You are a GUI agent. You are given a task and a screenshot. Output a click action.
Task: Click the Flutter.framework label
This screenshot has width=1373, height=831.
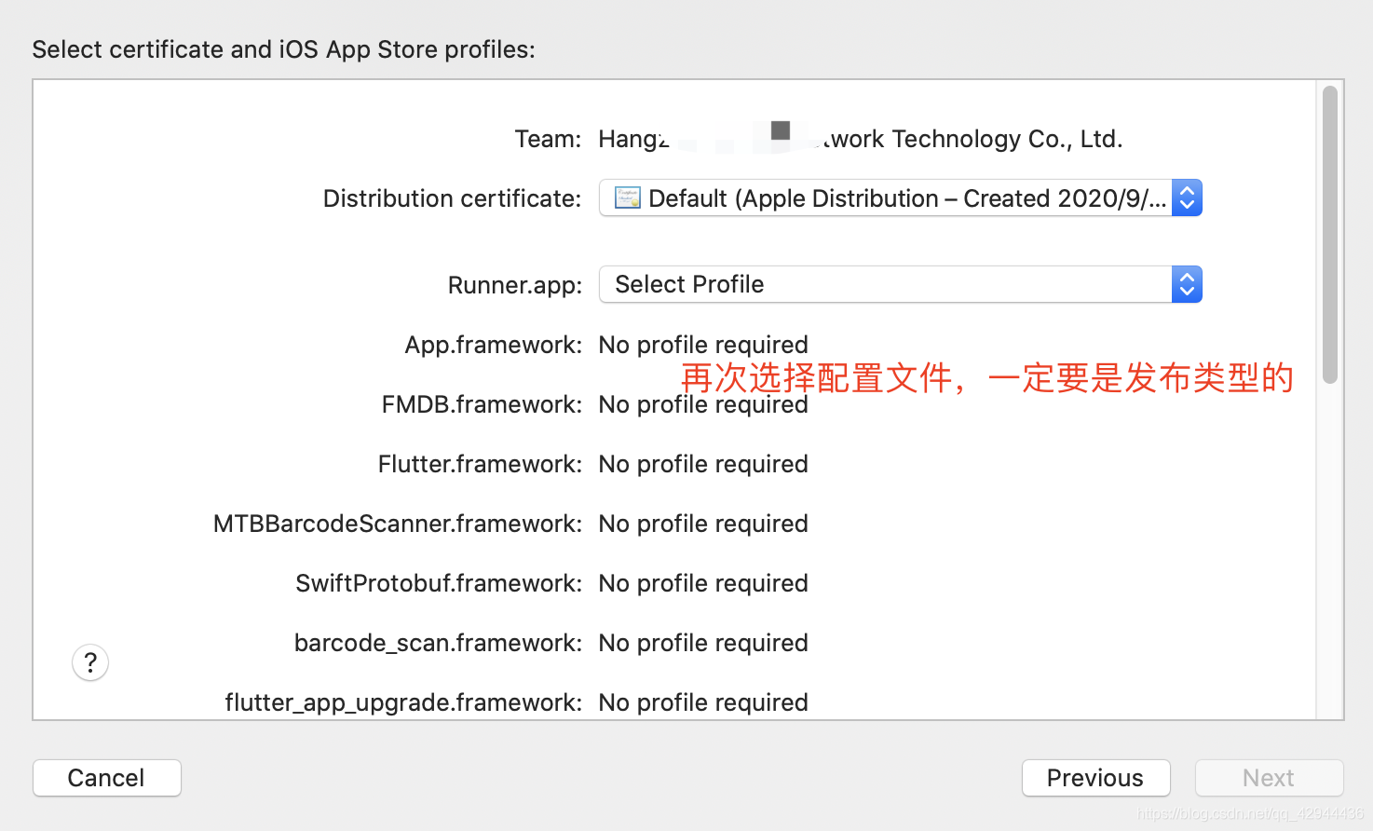tap(481, 464)
